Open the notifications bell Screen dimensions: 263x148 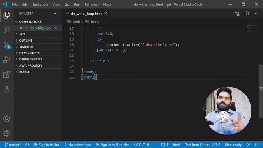point(256,145)
